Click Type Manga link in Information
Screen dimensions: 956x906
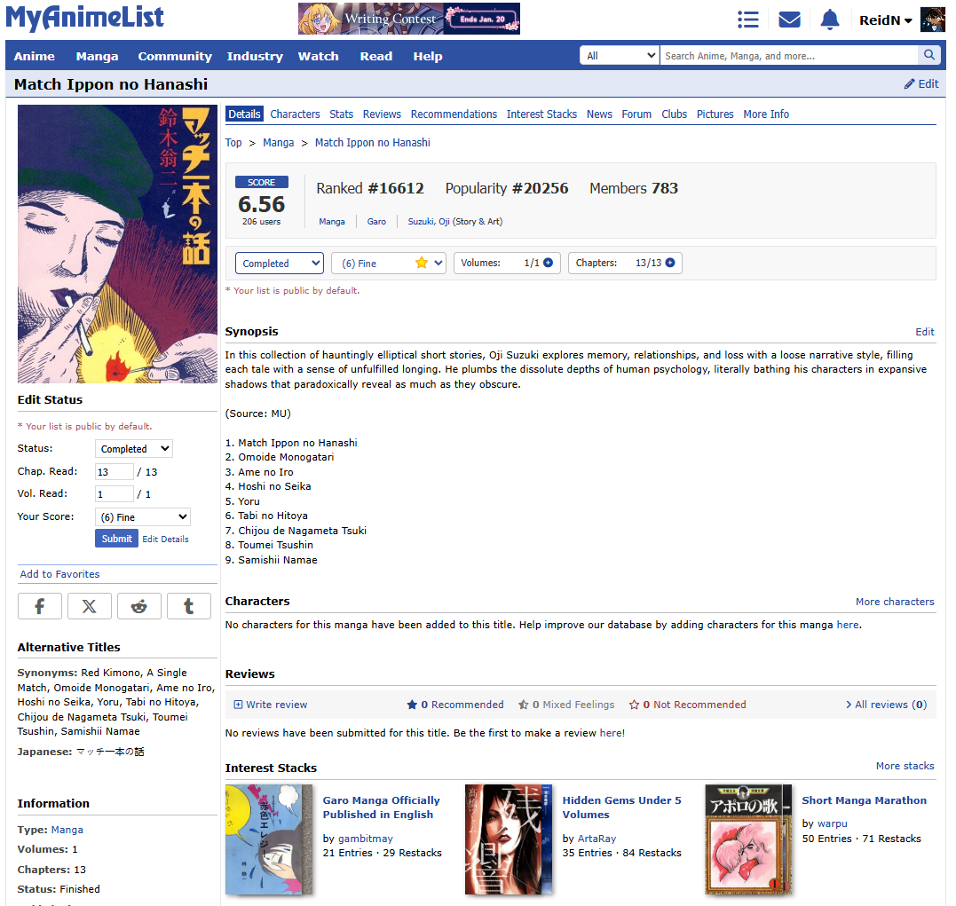[x=67, y=830]
